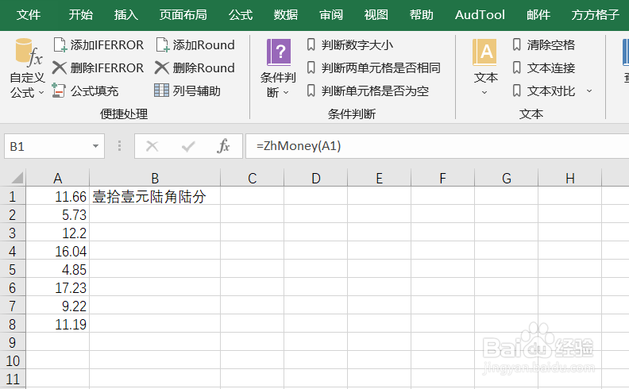Switch to the 开始 ribbon tab
The image size is (629, 389).
[x=81, y=15]
